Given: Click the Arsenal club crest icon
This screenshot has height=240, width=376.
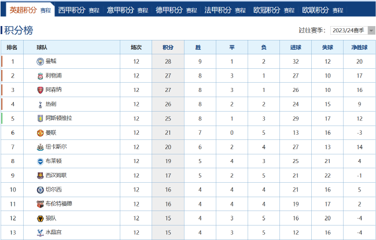Looking at the screenshot, I should click(x=40, y=90).
